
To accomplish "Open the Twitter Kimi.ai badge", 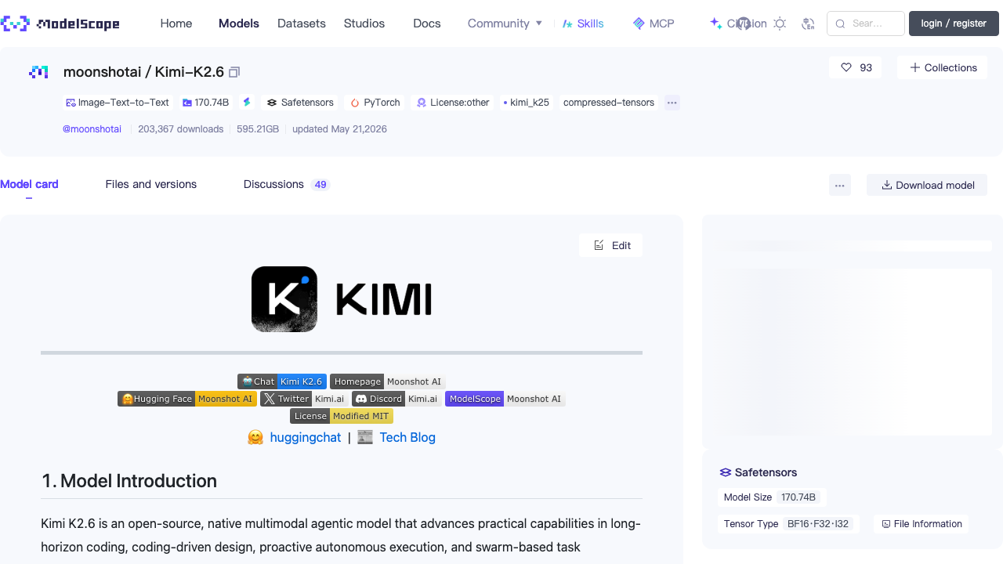I will (x=304, y=399).
